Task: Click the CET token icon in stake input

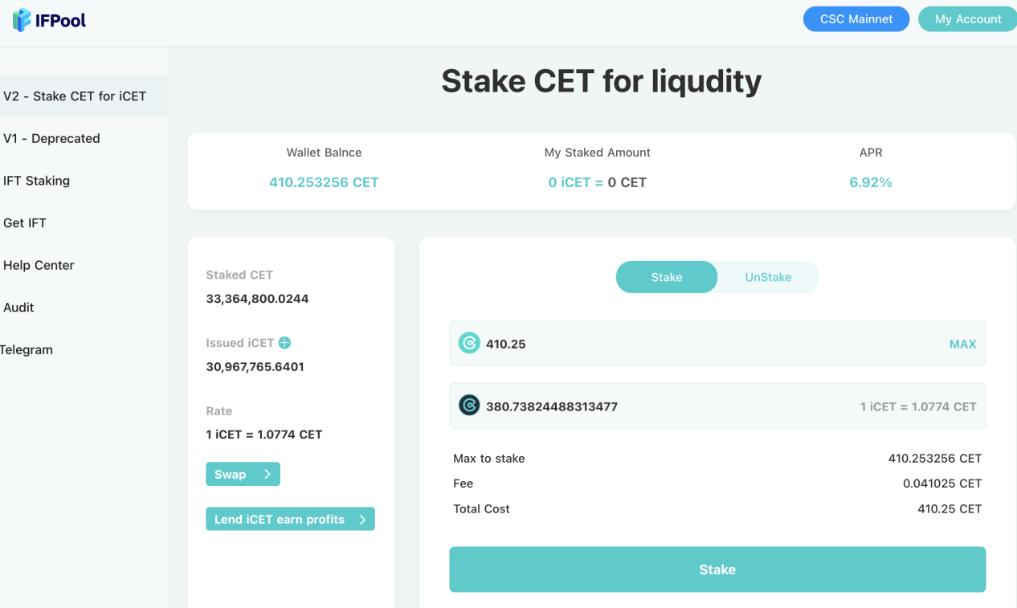Action: click(468, 344)
